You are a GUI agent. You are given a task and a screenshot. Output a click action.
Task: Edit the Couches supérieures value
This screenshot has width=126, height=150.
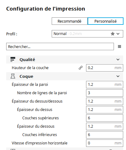(x=105, y=118)
